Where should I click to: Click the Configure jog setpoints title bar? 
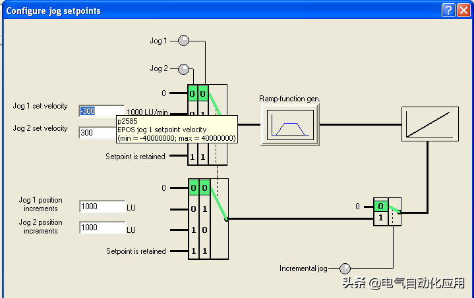[x=198, y=10]
